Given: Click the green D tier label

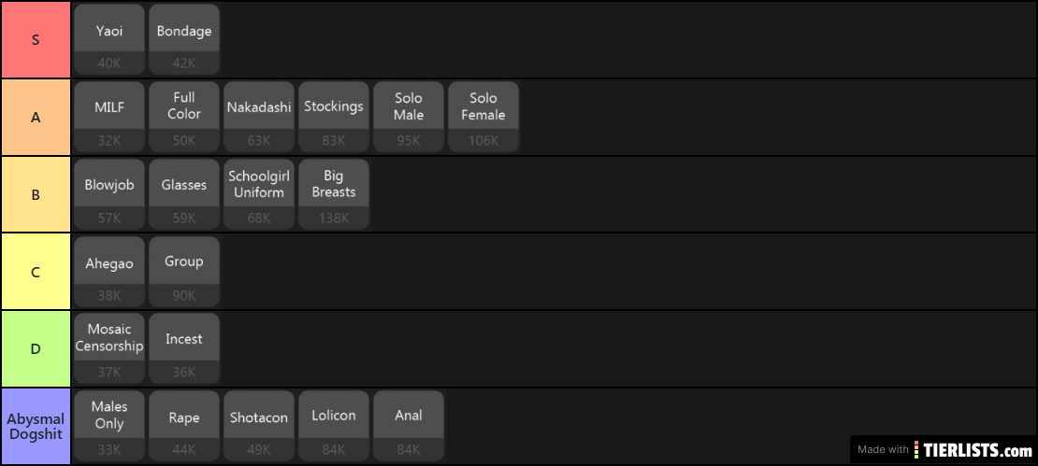Looking at the screenshot, I should point(36,349).
